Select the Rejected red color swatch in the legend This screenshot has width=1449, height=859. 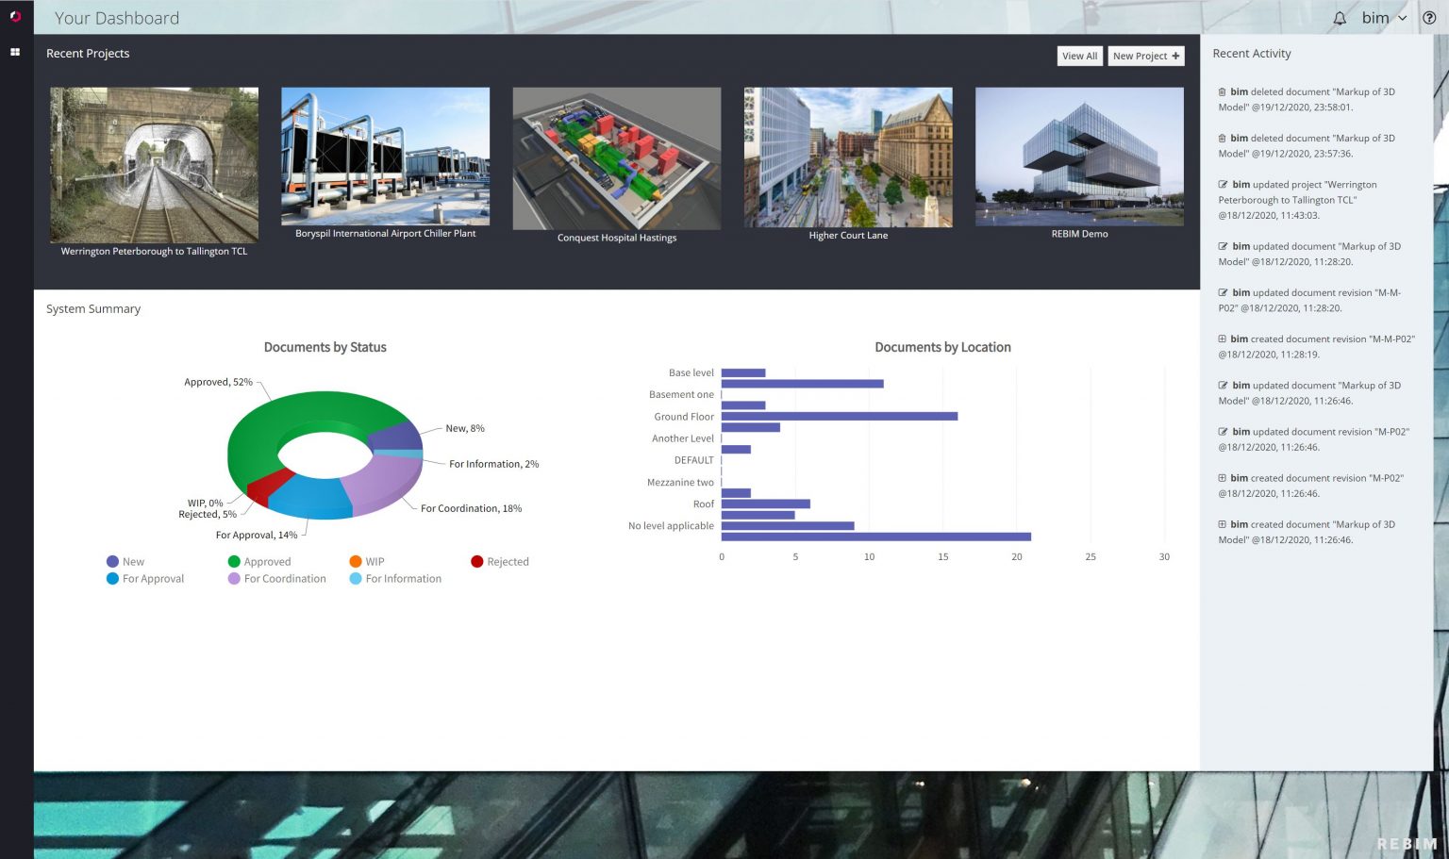coord(476,561)
